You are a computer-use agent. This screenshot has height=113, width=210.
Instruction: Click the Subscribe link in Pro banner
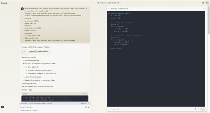tap(83, 103)
